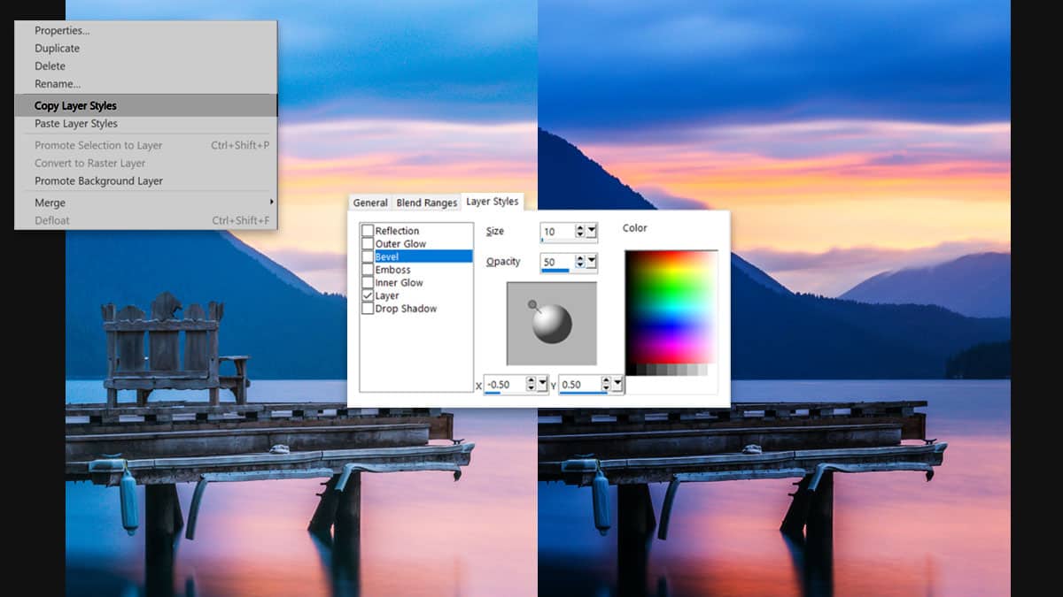
Task: Enable the Drop Shadow checkbox
Action: coord(368,309)
